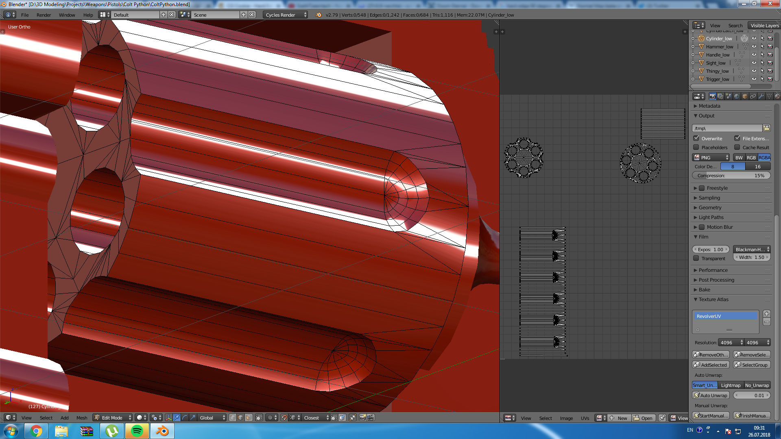Open the Modifiers properties (wrench icon)

click(x=761, y=96)
